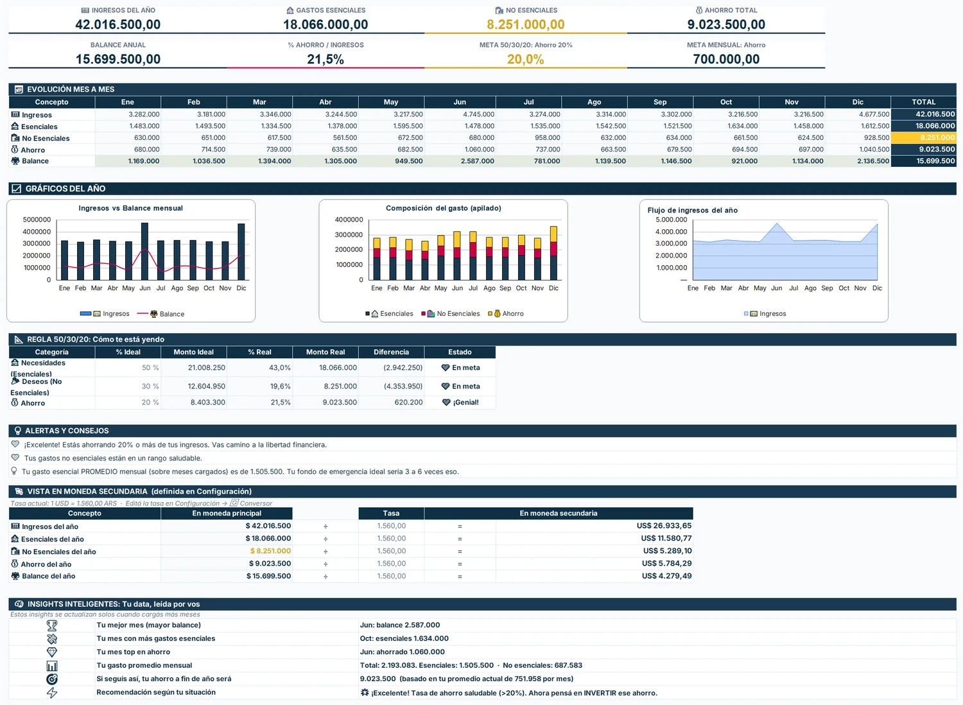963x705 pixels.
Task: Click the Balance row icon in the monthly table
Action: 15,161
